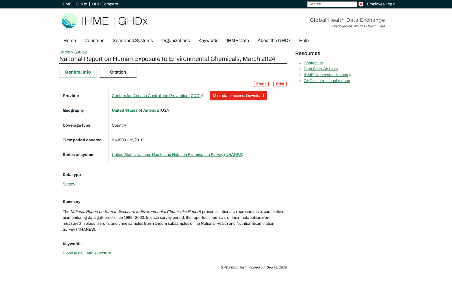Open the Organizations menu
Viewport: 452px width, 282px height.
pos(175,41)
